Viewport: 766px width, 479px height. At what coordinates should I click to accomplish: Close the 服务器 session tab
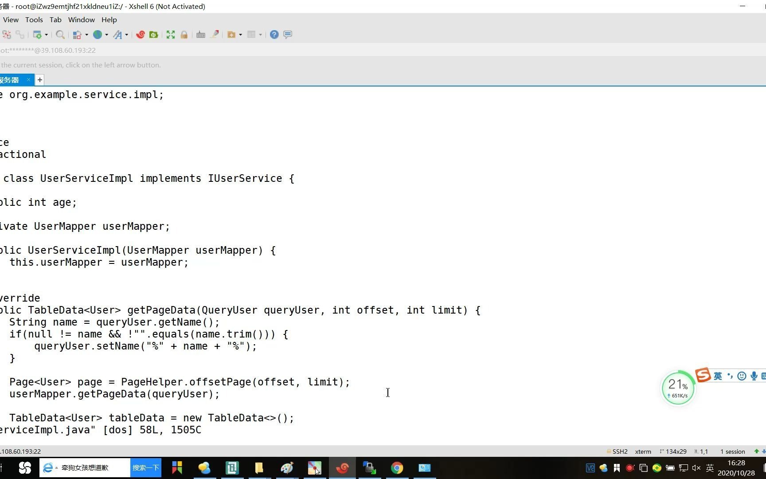coord(28,80)
